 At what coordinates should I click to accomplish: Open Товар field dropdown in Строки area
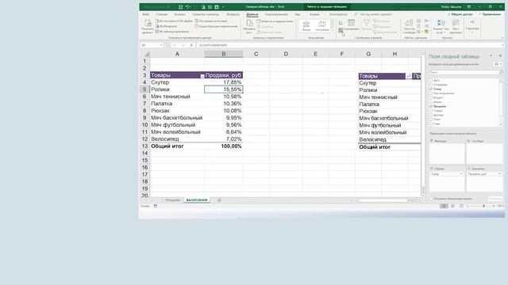click(x=460, y=174)
